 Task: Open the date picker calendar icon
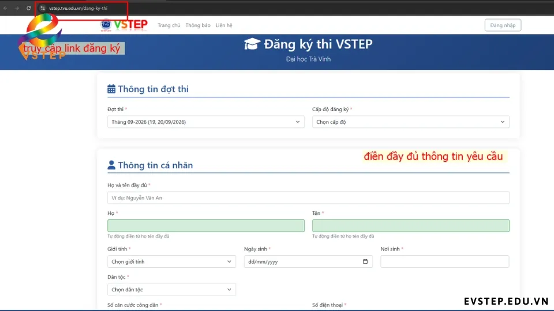click(365, 261)
